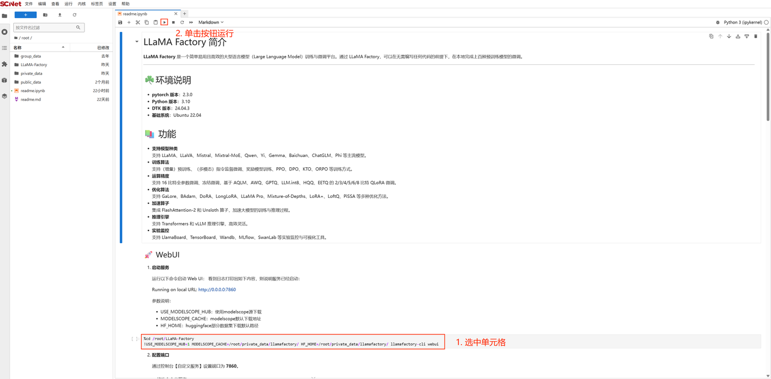Delete the active cell with the trash icon
The width and height of the screenshot is (771, 379).
(x=756, y=37)
